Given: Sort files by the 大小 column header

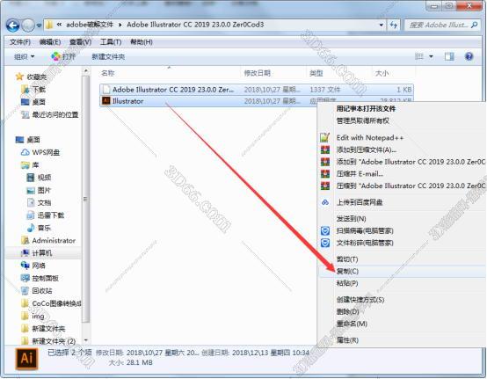Looking at the screenshot, I should [x=382, y=73].
